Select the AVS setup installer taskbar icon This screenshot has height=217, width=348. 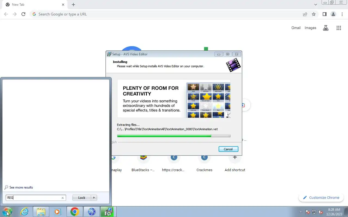click(108, 212)
